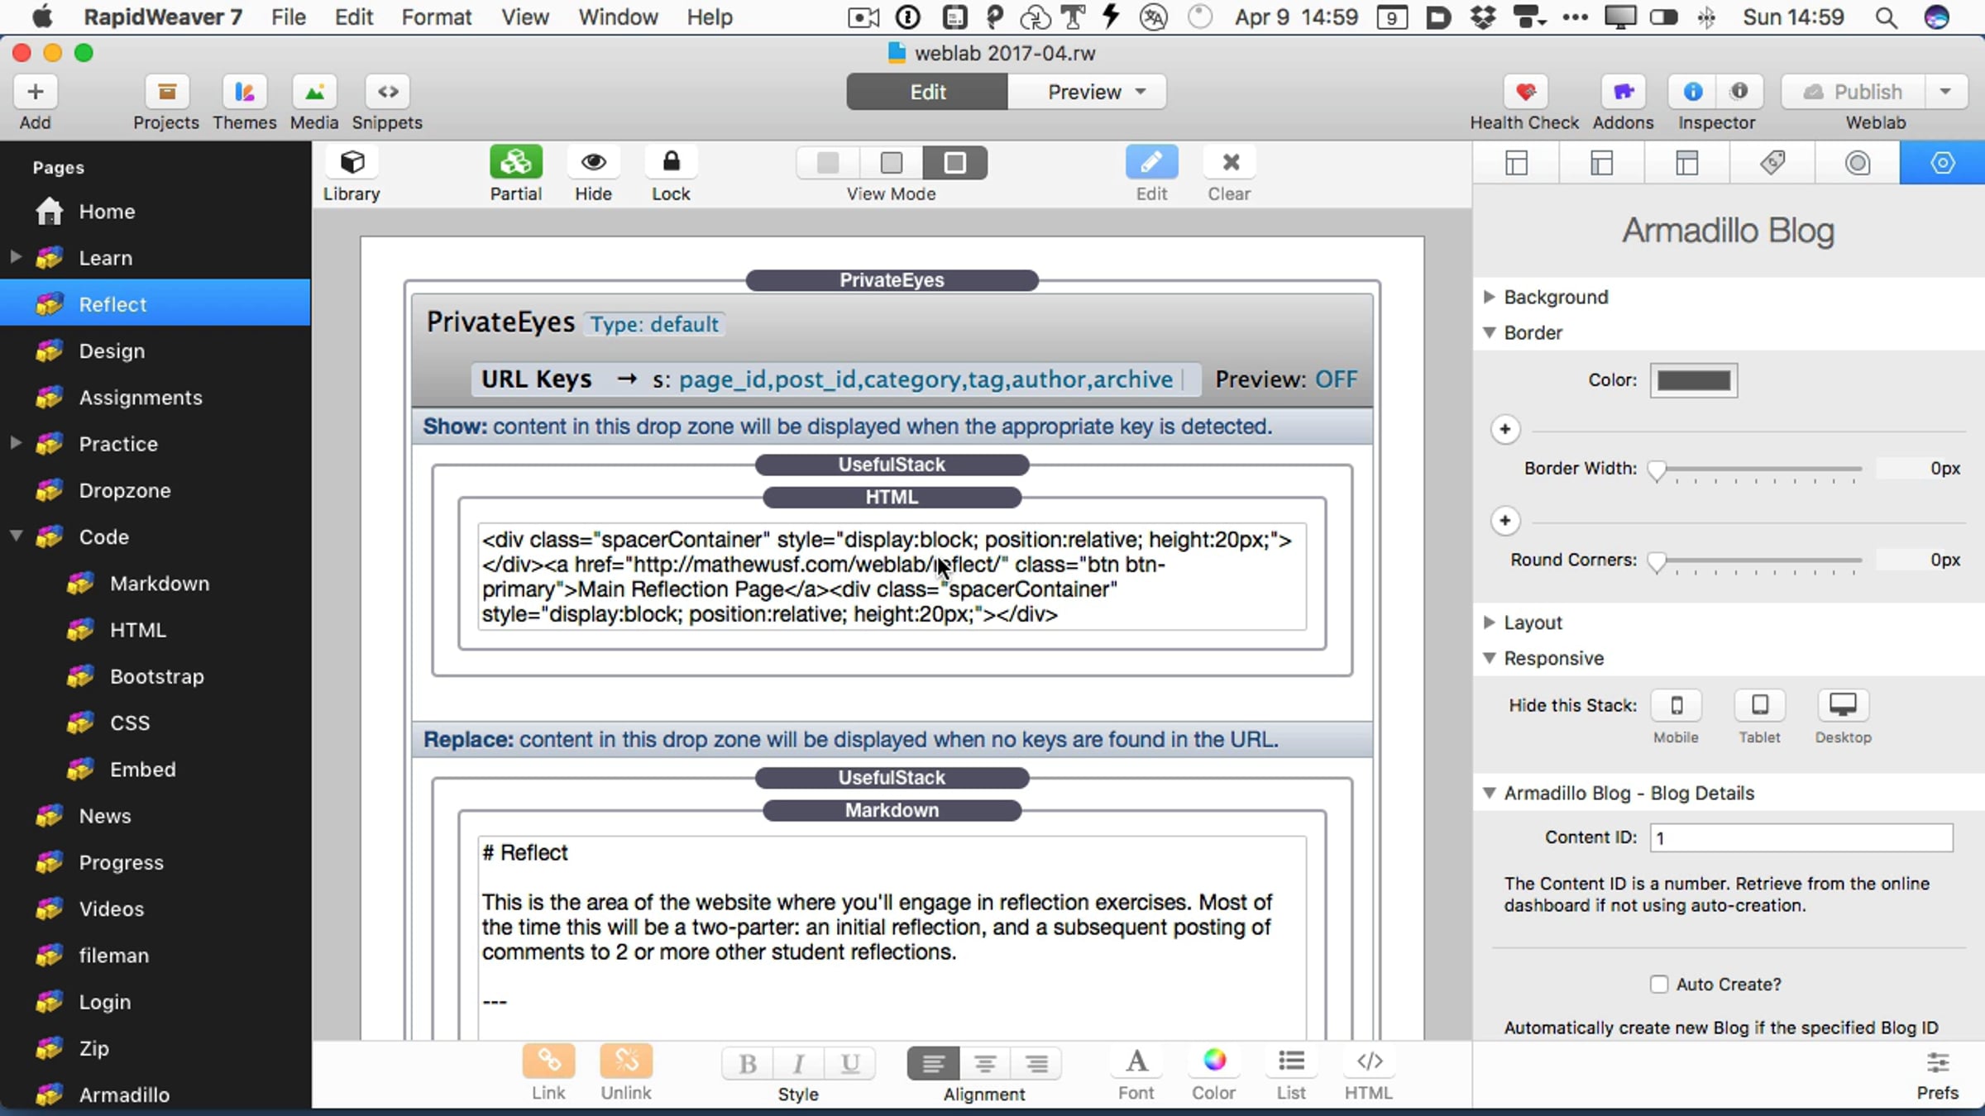The height and width of the screenshot is (1116, 1985).
Task: Open Health Check heart icon
Action: 1525,92
